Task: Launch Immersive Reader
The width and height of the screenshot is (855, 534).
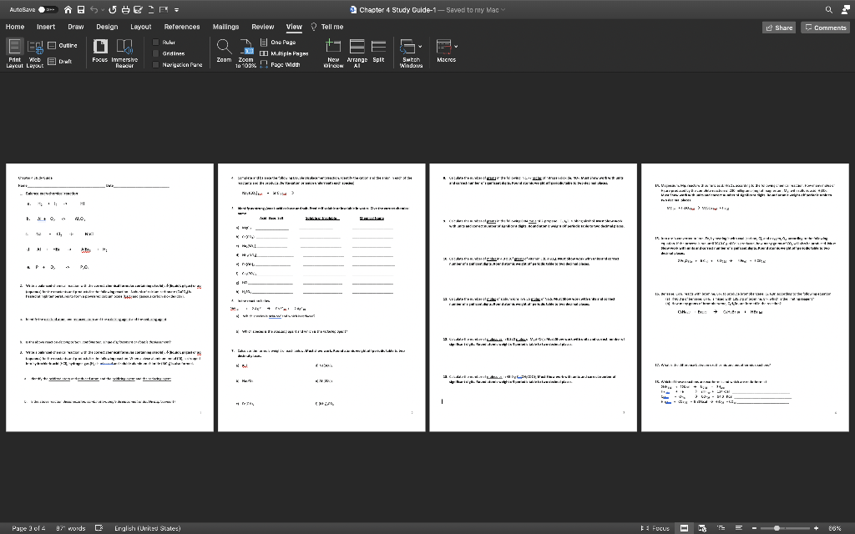Action: [x=124, y=53]
